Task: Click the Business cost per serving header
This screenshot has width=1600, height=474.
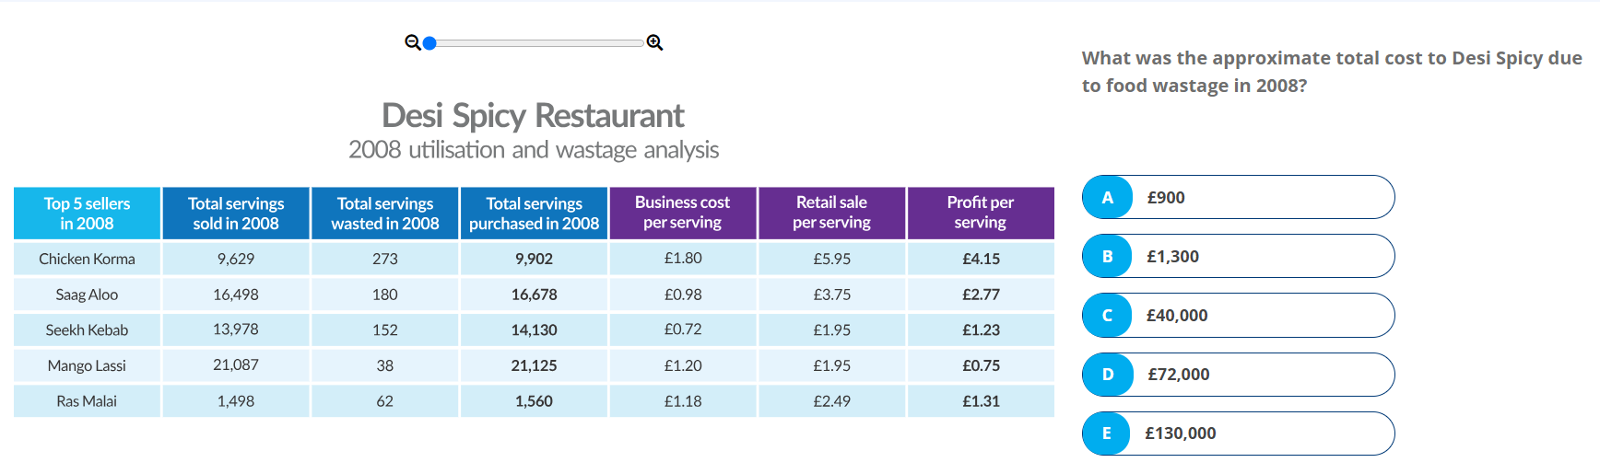Action: (682, 213)
